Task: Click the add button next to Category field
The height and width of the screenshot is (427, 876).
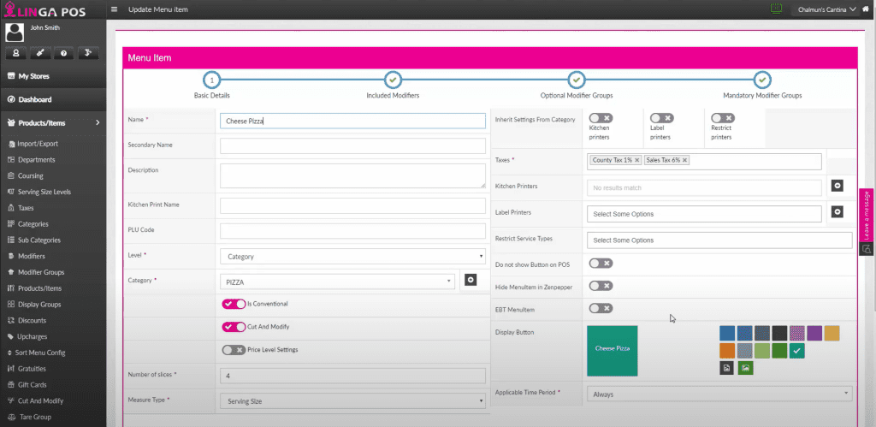Action: [x=470, y=280]
